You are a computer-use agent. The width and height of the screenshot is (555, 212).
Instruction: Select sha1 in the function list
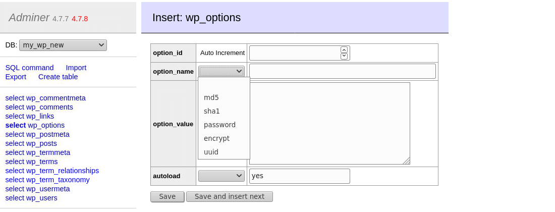pyautogui.click(x=212, y=111)
